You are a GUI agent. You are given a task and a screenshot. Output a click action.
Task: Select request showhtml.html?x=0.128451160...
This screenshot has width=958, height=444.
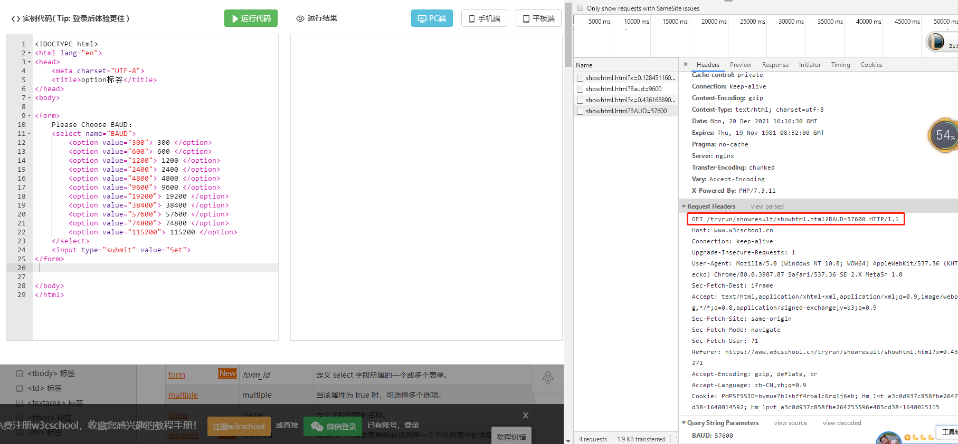point(626,78)
